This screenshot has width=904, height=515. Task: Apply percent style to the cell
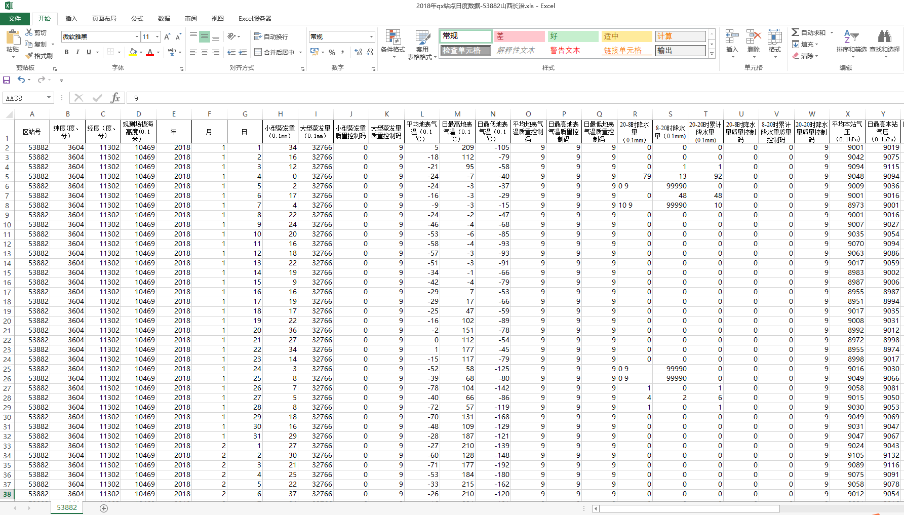[332, 52]
